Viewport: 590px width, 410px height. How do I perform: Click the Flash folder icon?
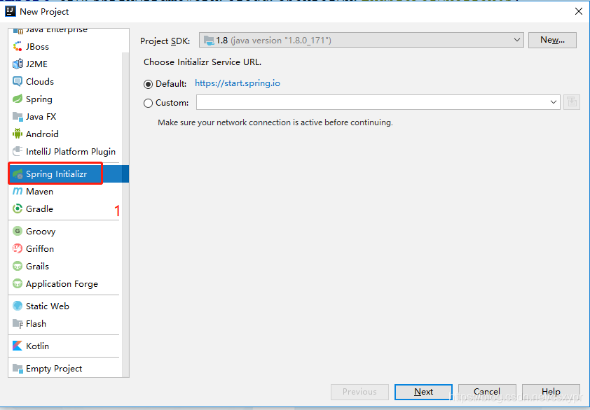pyautogui.click(x=18, y=323)
